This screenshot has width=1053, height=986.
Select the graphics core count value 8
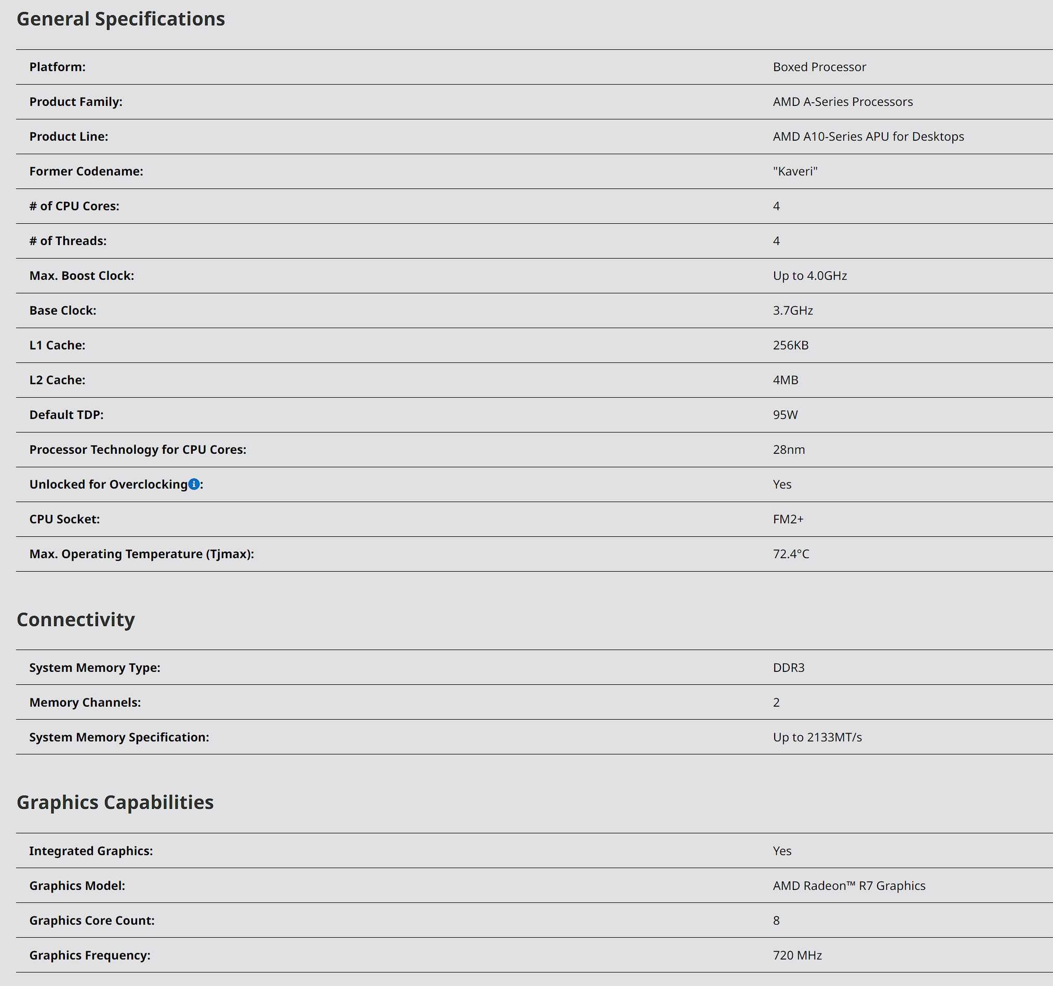pyautogui.click(x=776, y=921)
